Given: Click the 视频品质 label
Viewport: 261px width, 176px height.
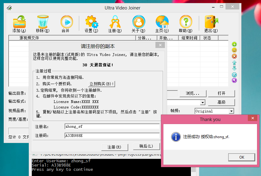Looking at the screenshot, I should coord(17,111).
